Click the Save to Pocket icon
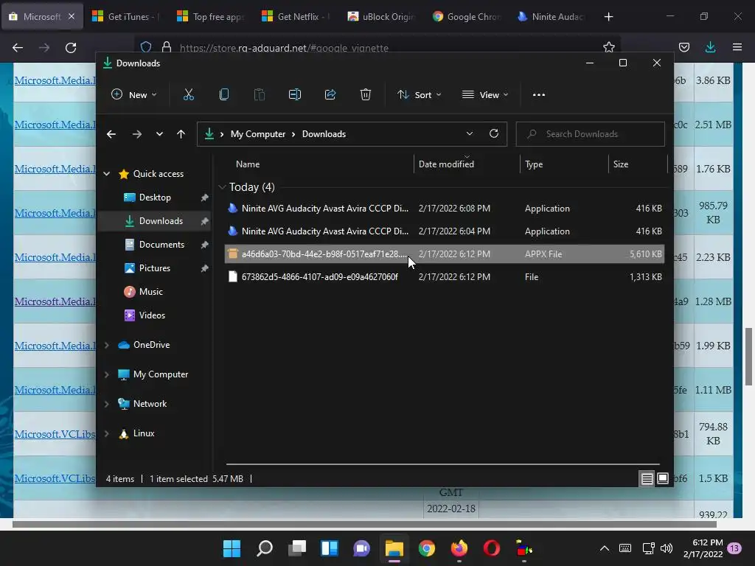 [683, 47]
